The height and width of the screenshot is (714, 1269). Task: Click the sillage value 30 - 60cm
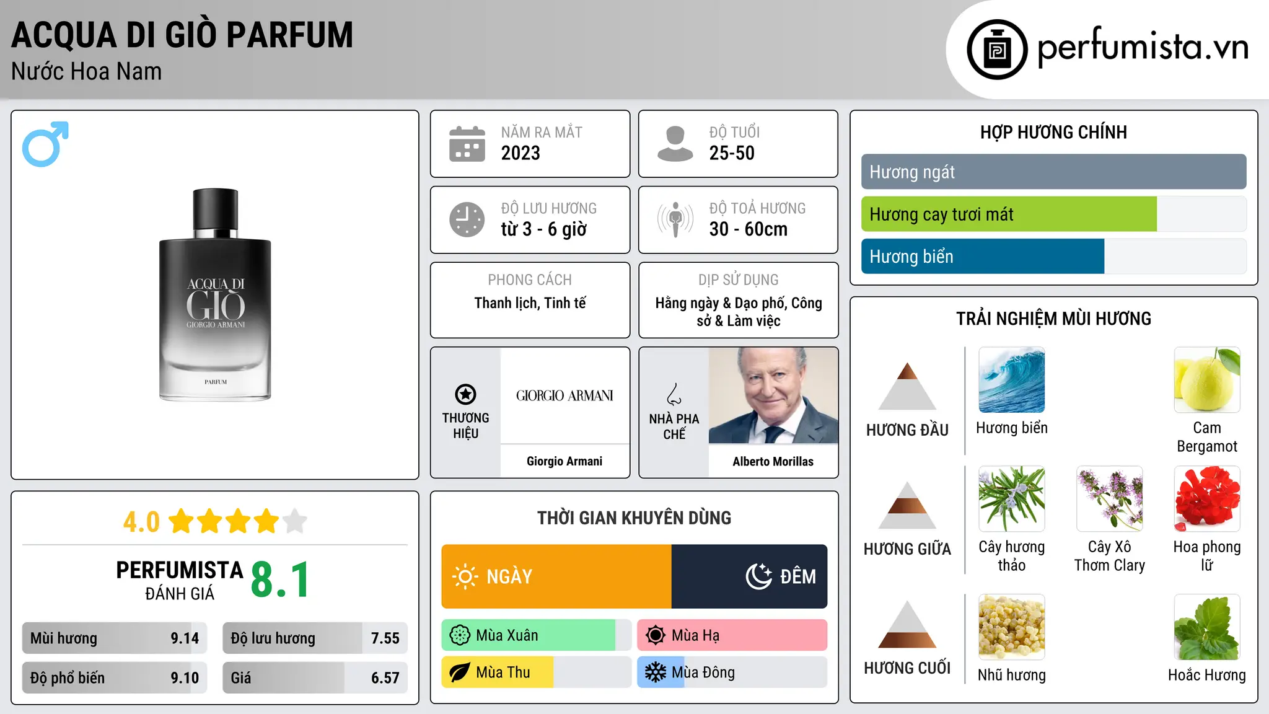coord(749,229)
